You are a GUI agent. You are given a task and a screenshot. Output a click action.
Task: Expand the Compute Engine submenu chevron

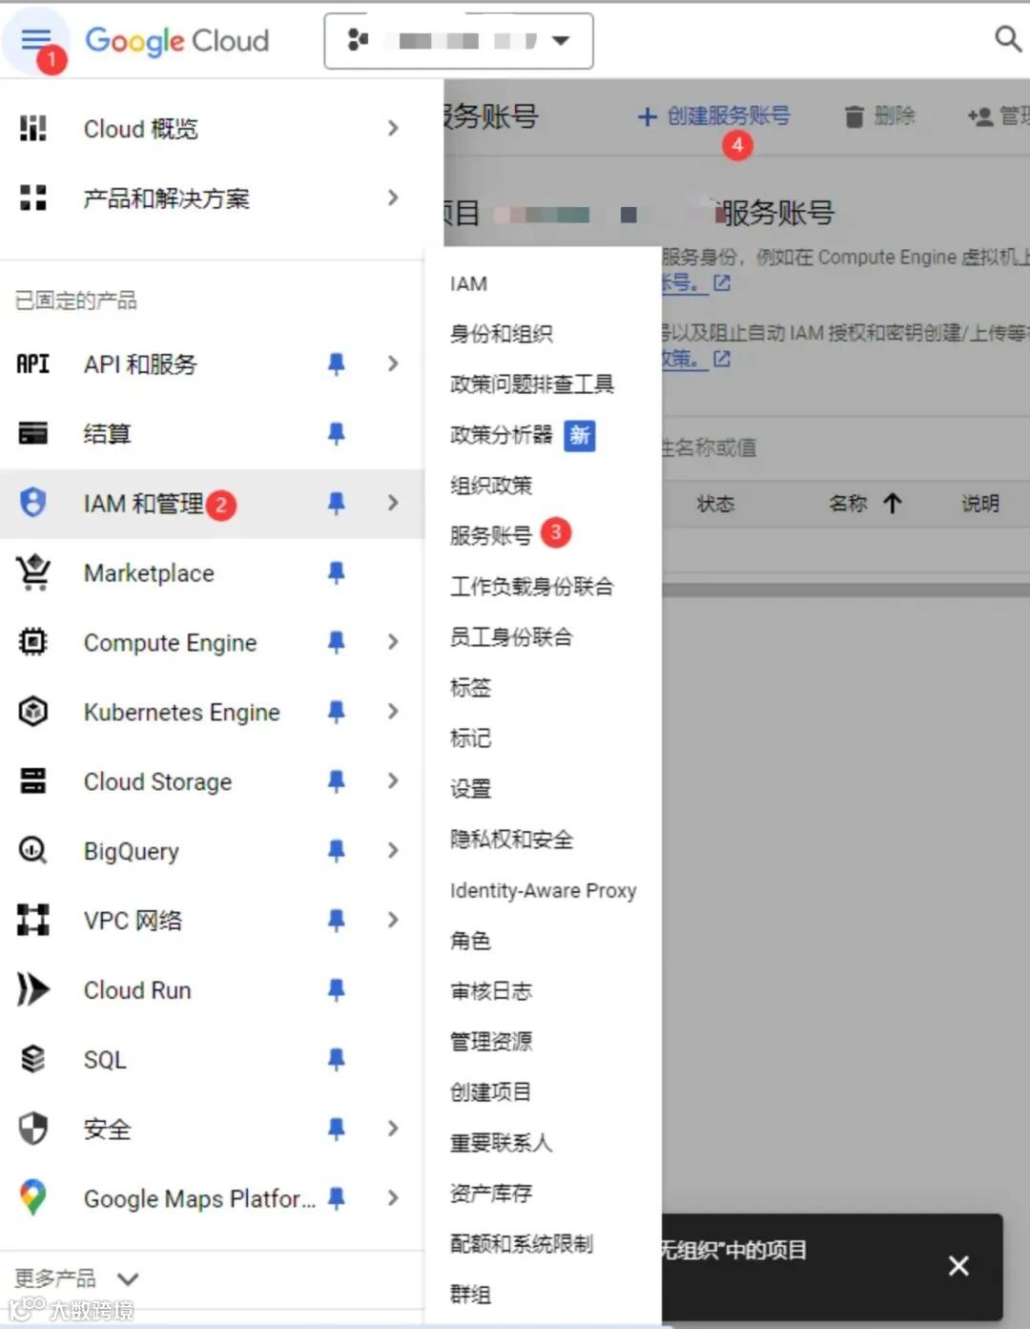point(393,642)
